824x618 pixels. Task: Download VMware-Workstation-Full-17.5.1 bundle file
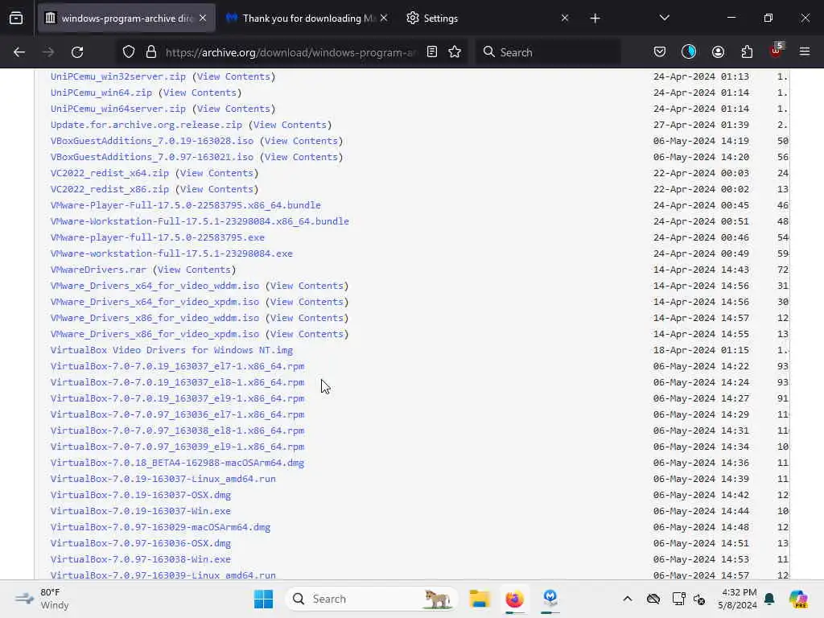200,221
